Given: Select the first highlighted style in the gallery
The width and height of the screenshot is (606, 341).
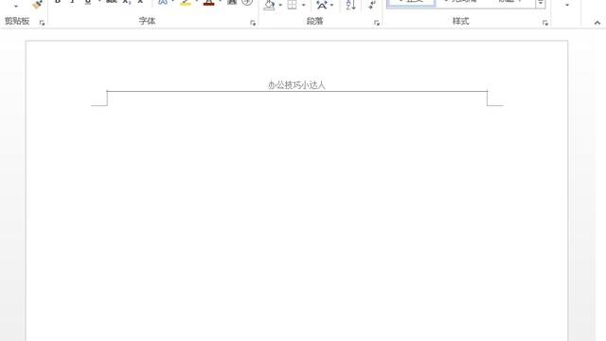Looking at the screenshot, I should point(411,3).
